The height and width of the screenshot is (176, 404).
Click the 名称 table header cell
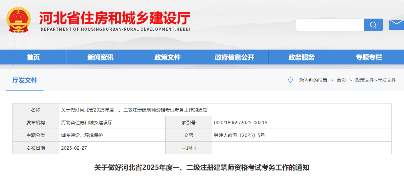click(36, 110)
